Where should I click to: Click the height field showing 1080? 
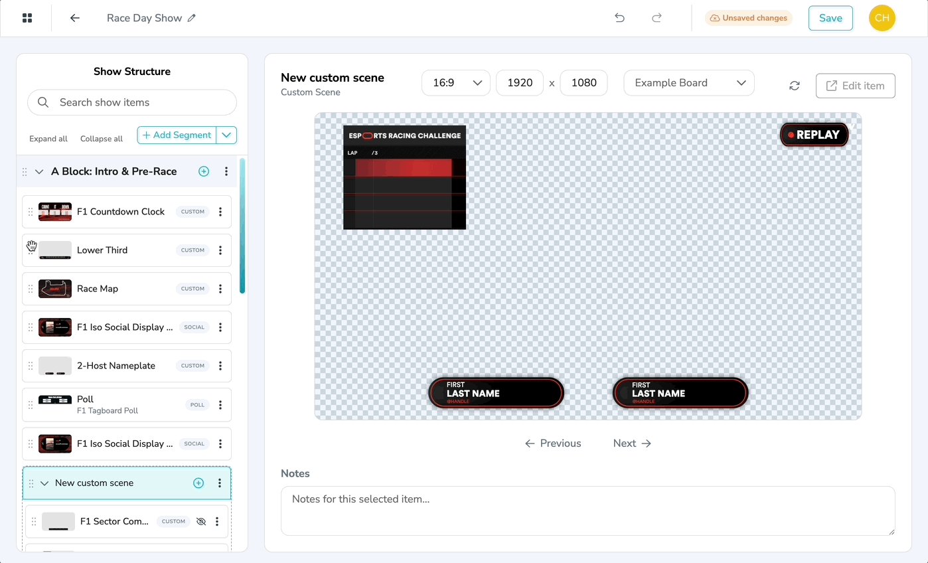[584, 83]
